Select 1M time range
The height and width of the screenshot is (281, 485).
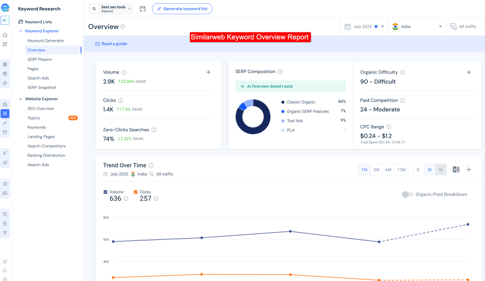click(x=364, y=170)
